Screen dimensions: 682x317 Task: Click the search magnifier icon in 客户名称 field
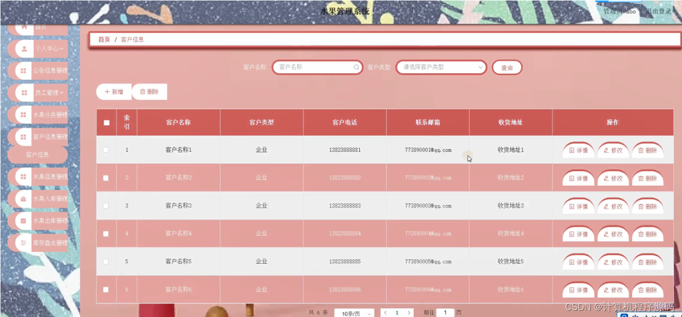pos(356,67)
